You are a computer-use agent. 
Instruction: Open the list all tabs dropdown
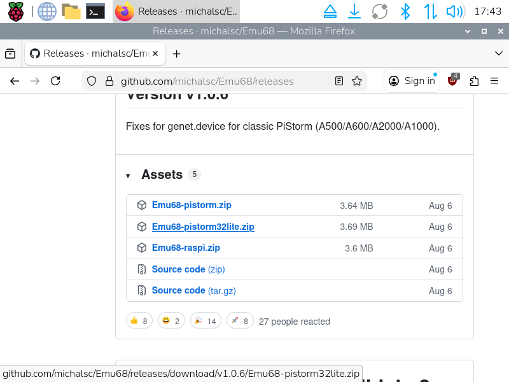click(x=498, y=54)
